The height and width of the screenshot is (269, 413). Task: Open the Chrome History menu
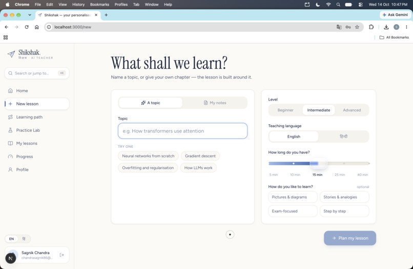[x=78, y=5]
